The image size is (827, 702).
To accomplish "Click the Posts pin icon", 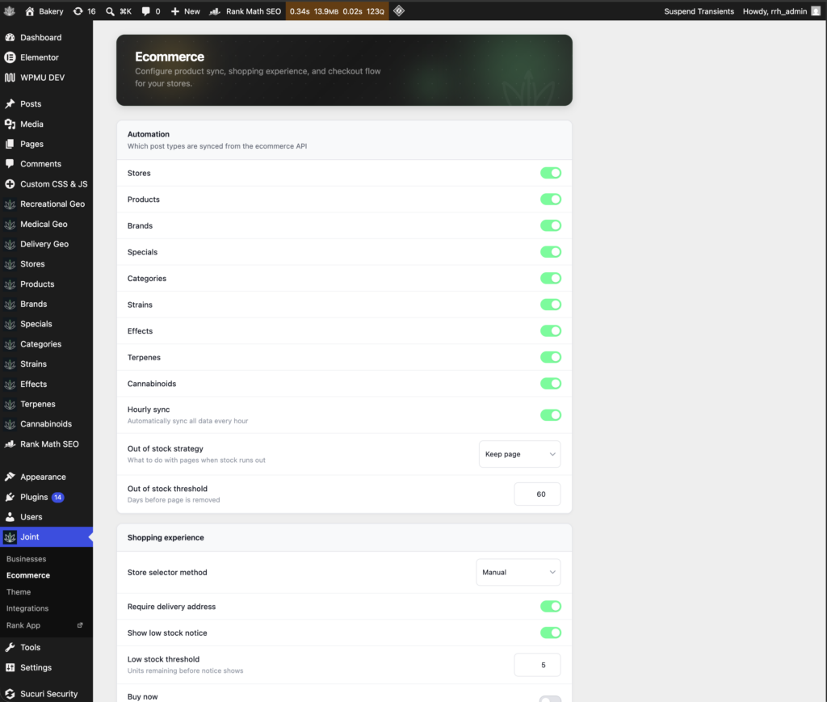I will click(10, 104).
